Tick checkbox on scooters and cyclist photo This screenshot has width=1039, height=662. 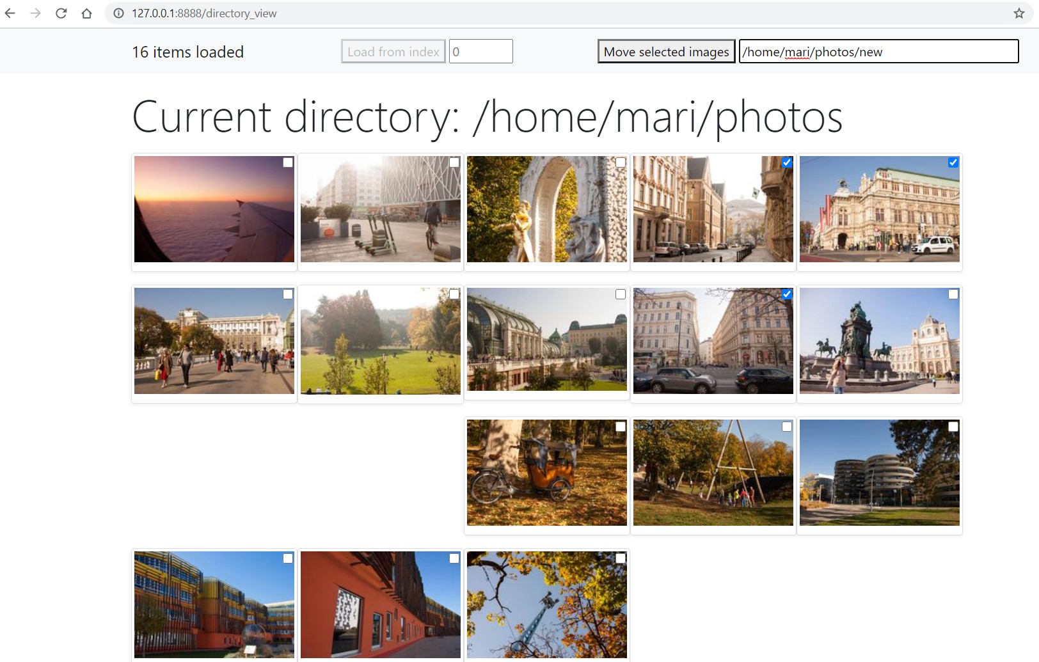click(x=454, y=162)
